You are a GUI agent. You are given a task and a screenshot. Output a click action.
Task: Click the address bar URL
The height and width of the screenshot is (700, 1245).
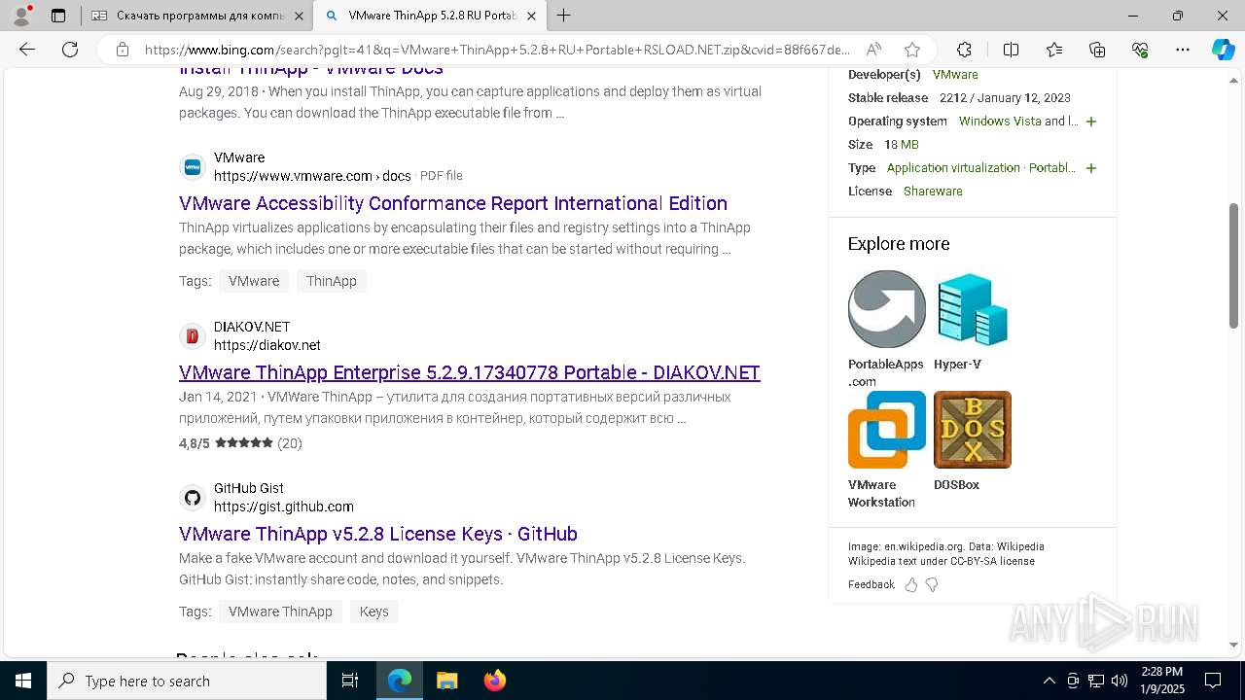498,50
